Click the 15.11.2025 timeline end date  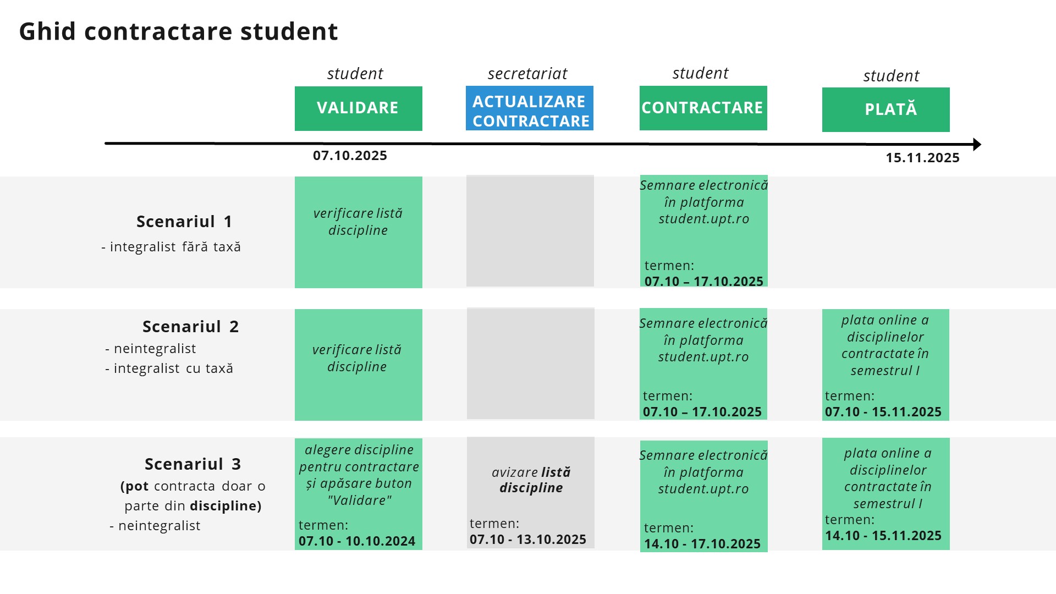(x=922, y=158)
